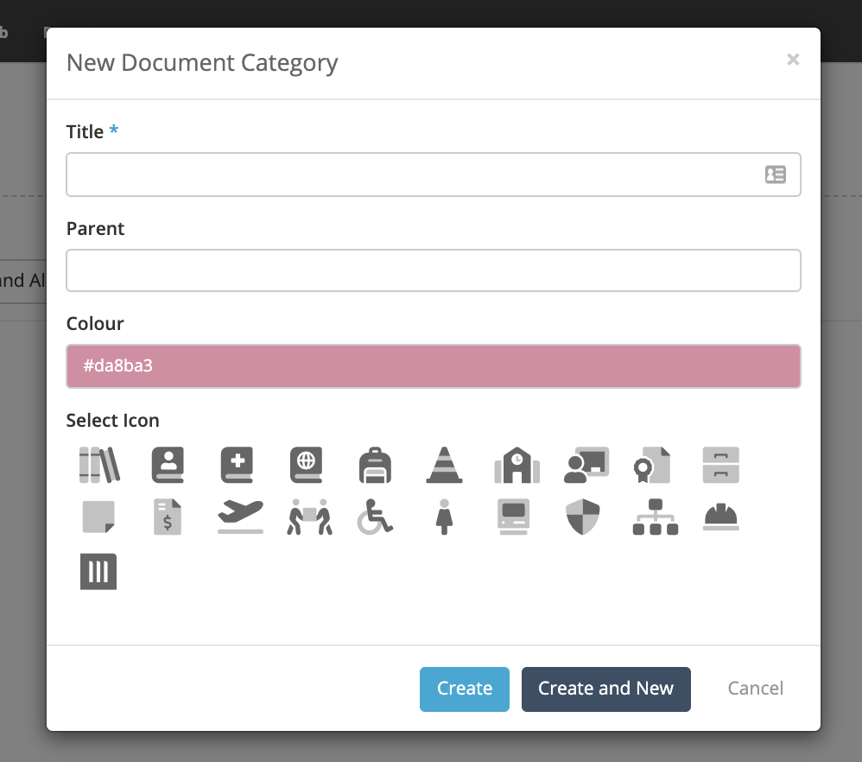Viewport: 862px width, 762px height.
Task: Select the school building icon
Action: [x=517, y=465]
